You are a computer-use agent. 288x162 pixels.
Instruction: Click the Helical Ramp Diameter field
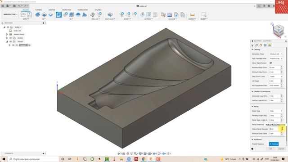click(275, 129)
